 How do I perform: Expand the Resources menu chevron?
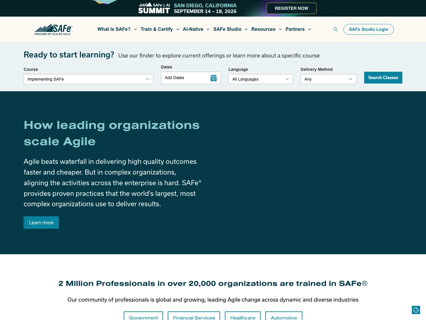280,29
